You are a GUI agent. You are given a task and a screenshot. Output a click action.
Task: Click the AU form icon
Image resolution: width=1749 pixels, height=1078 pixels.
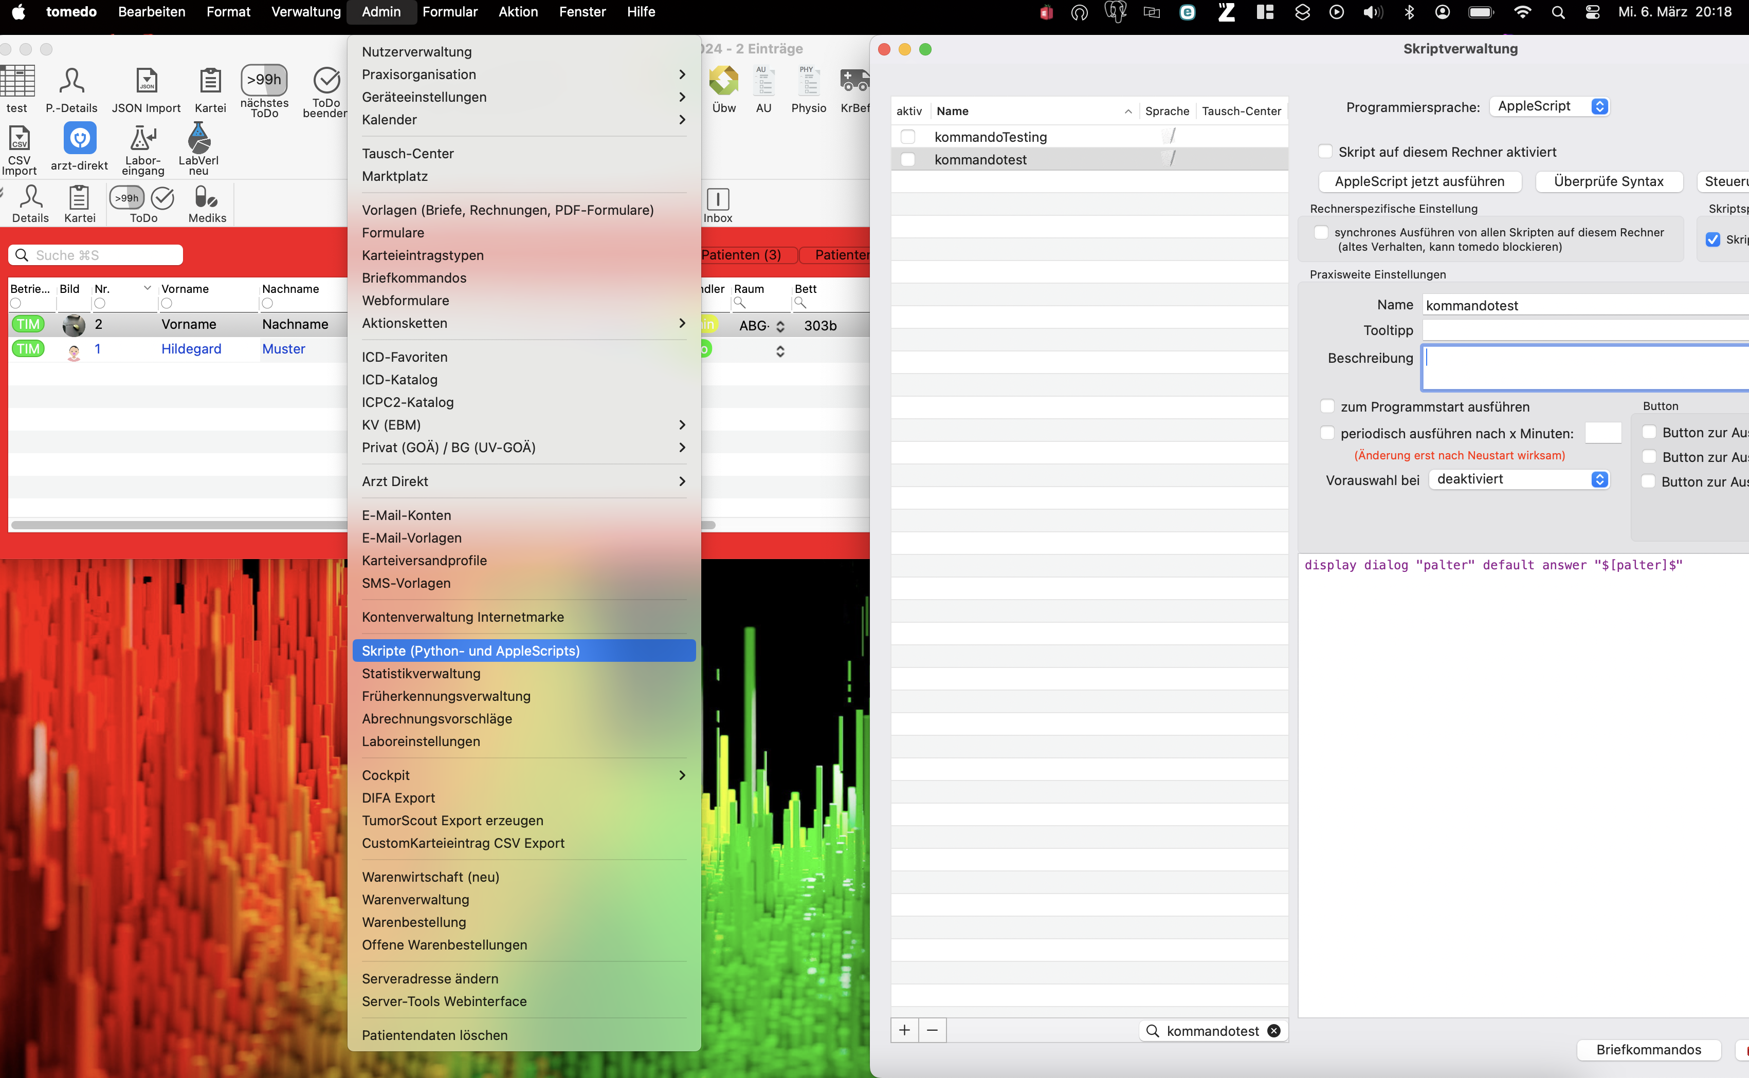click(x=763, y=89)
